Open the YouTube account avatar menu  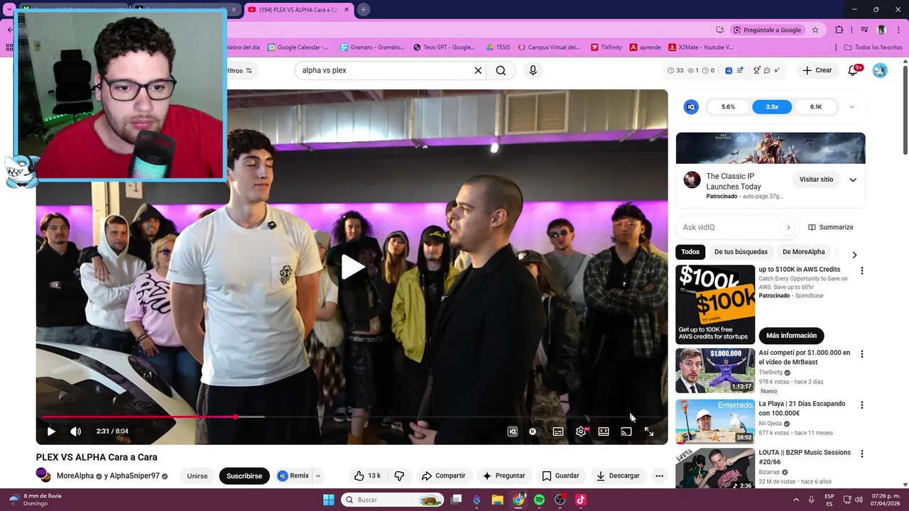pos(880,70)
